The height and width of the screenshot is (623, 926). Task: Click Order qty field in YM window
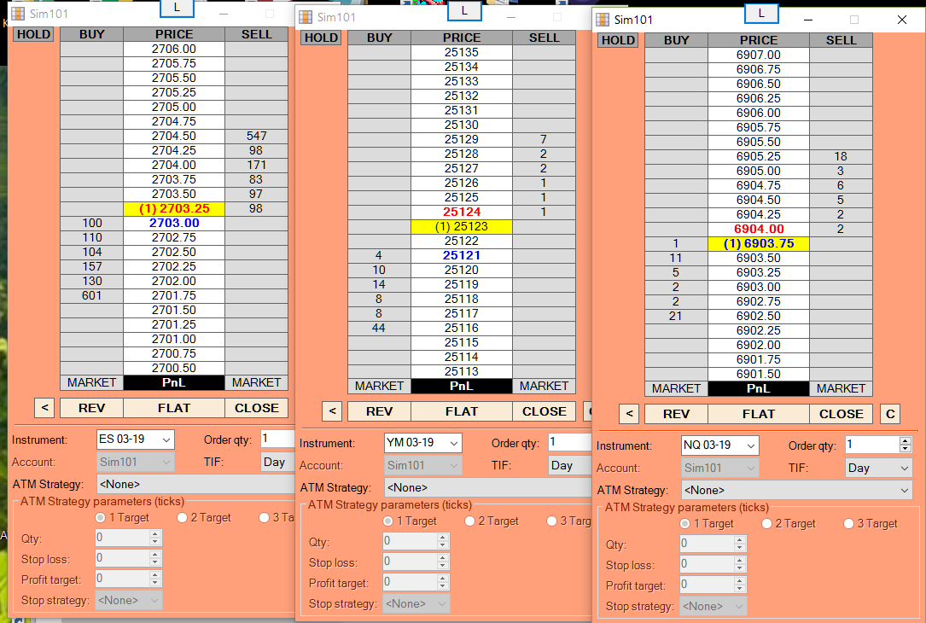570,442
